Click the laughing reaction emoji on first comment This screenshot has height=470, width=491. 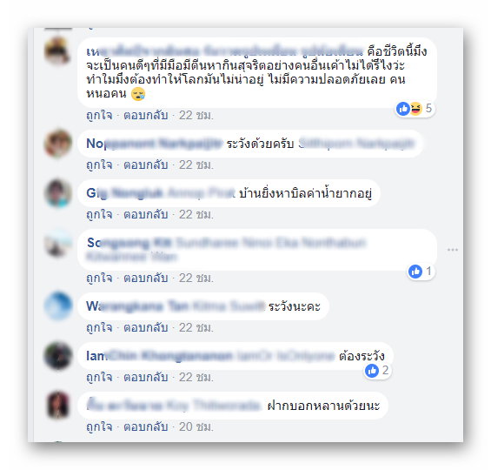point(416,109)
